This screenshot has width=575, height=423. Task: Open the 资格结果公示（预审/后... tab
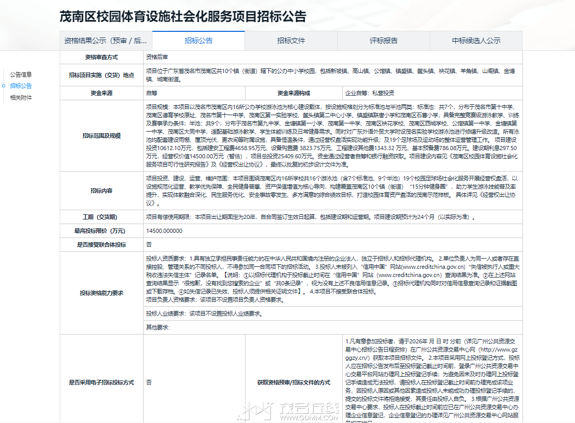point(106,41)
